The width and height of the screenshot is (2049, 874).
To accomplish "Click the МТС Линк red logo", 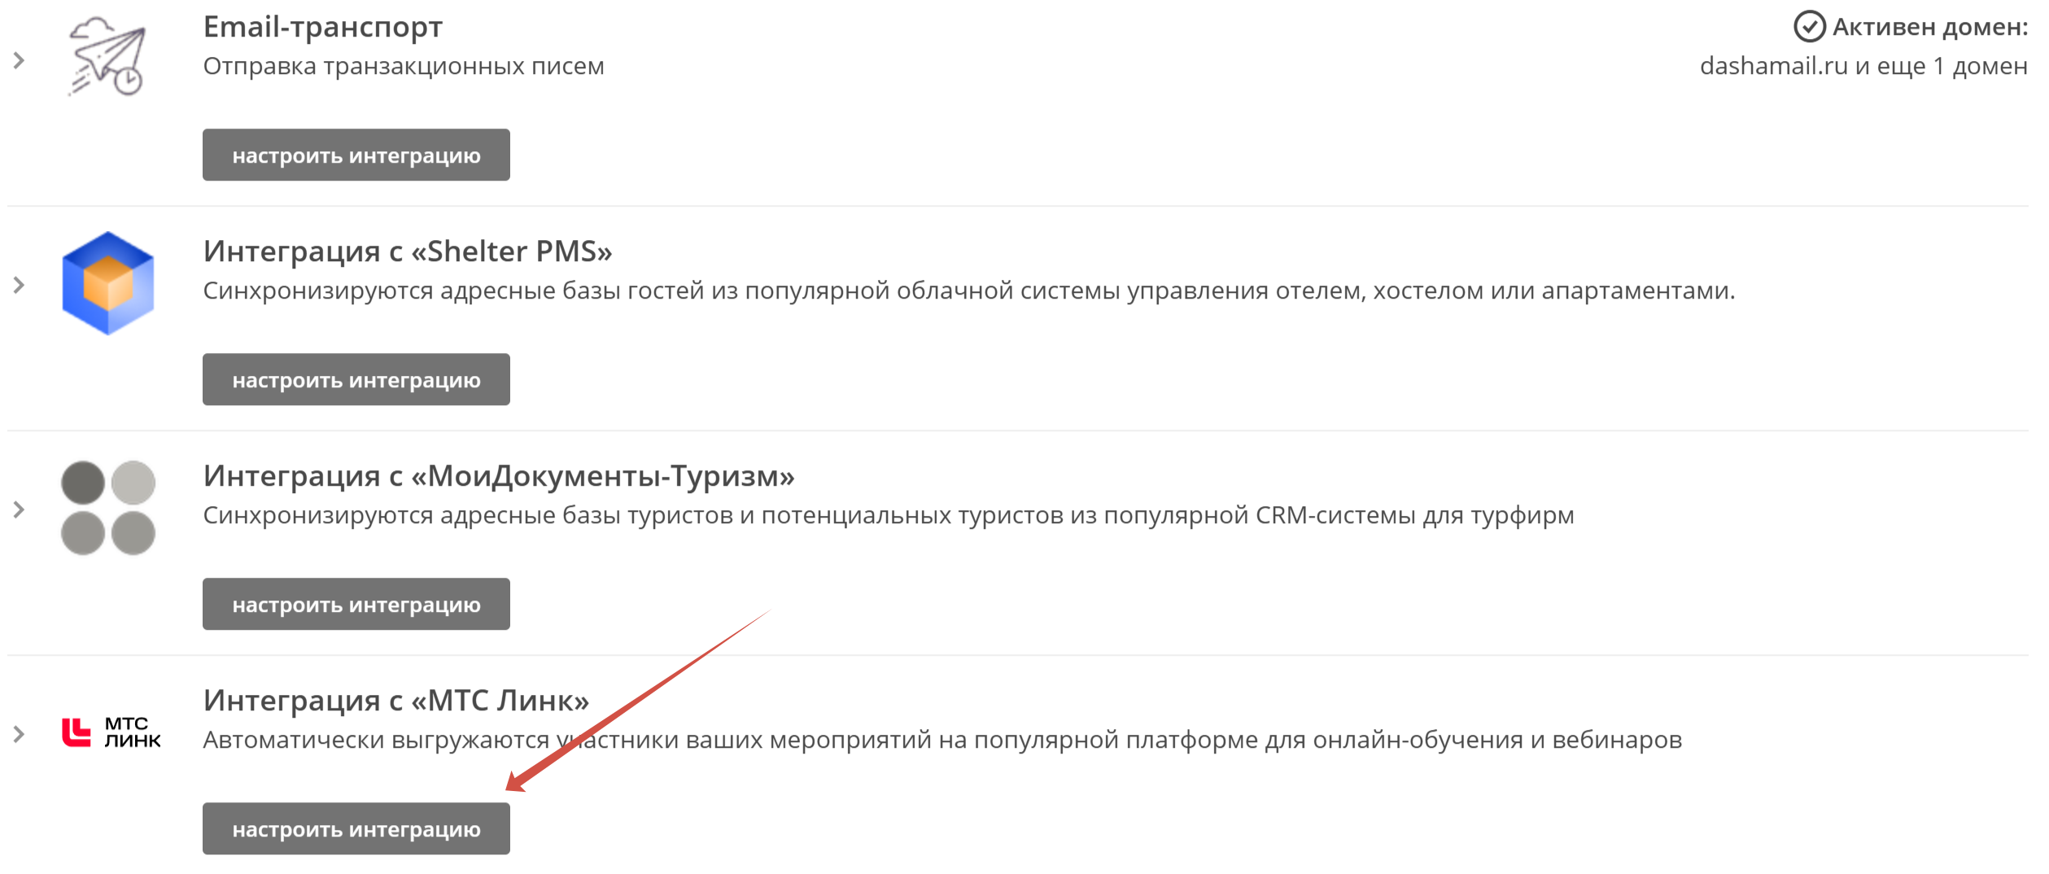I will (111, 732).
